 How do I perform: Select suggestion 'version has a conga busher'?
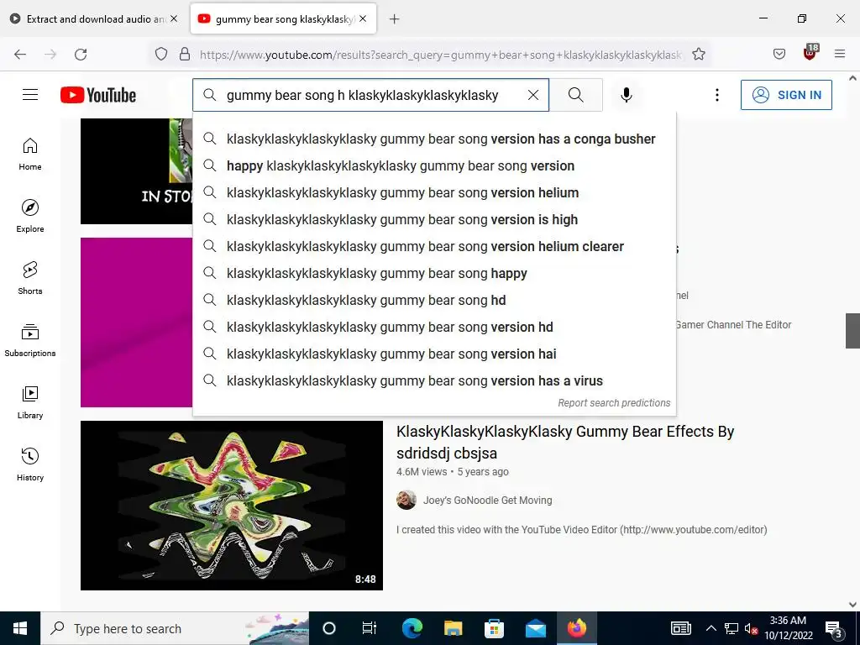click(434, 139)
